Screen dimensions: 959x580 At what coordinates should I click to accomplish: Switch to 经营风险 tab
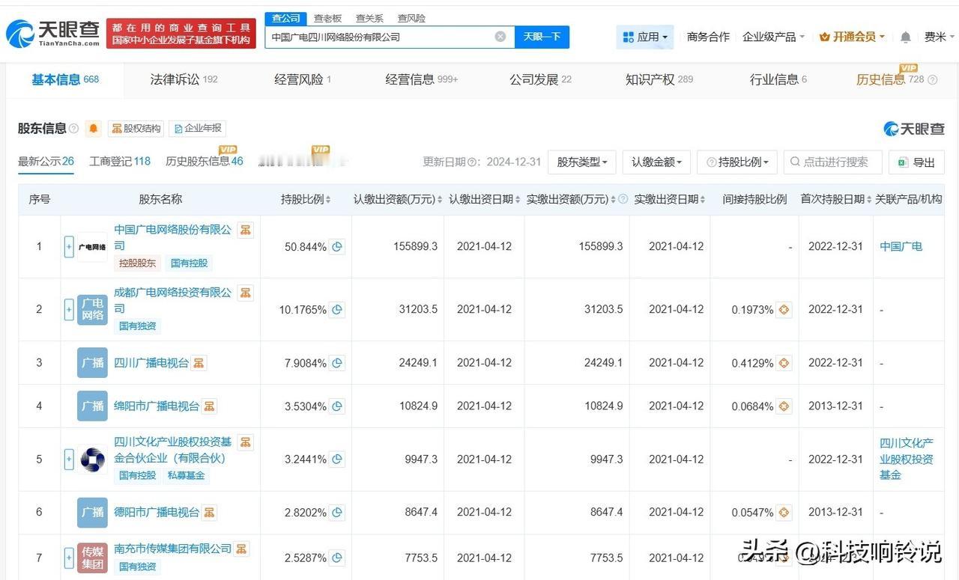[303, 79]
